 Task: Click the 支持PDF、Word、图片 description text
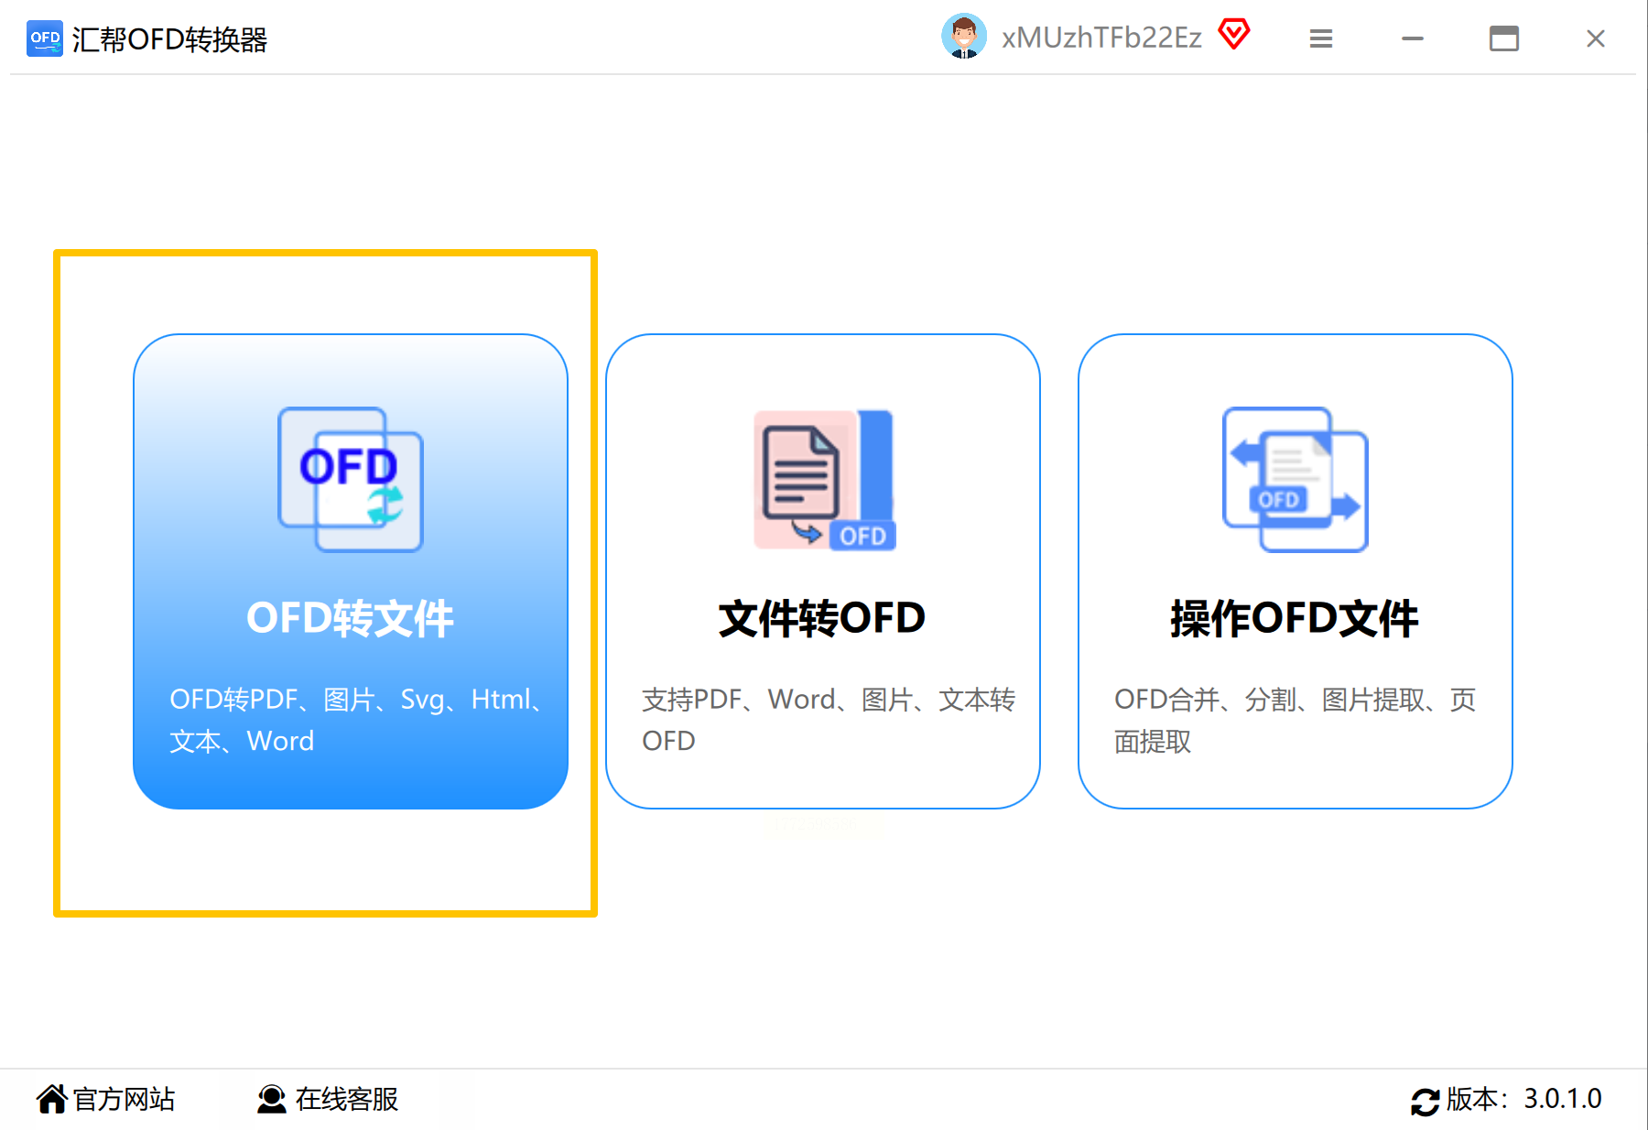click(829, 720)
